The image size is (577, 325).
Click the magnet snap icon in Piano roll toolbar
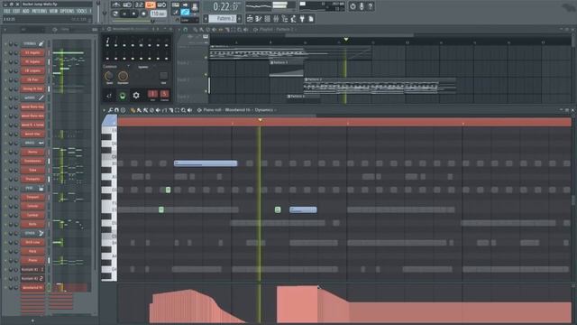[x=116, y=110]
